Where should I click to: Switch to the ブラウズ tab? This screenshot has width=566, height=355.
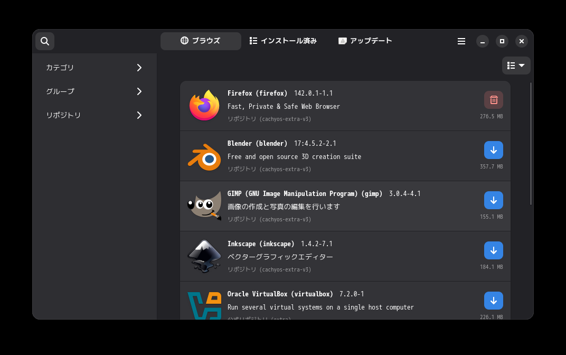[x=201, y=41]
